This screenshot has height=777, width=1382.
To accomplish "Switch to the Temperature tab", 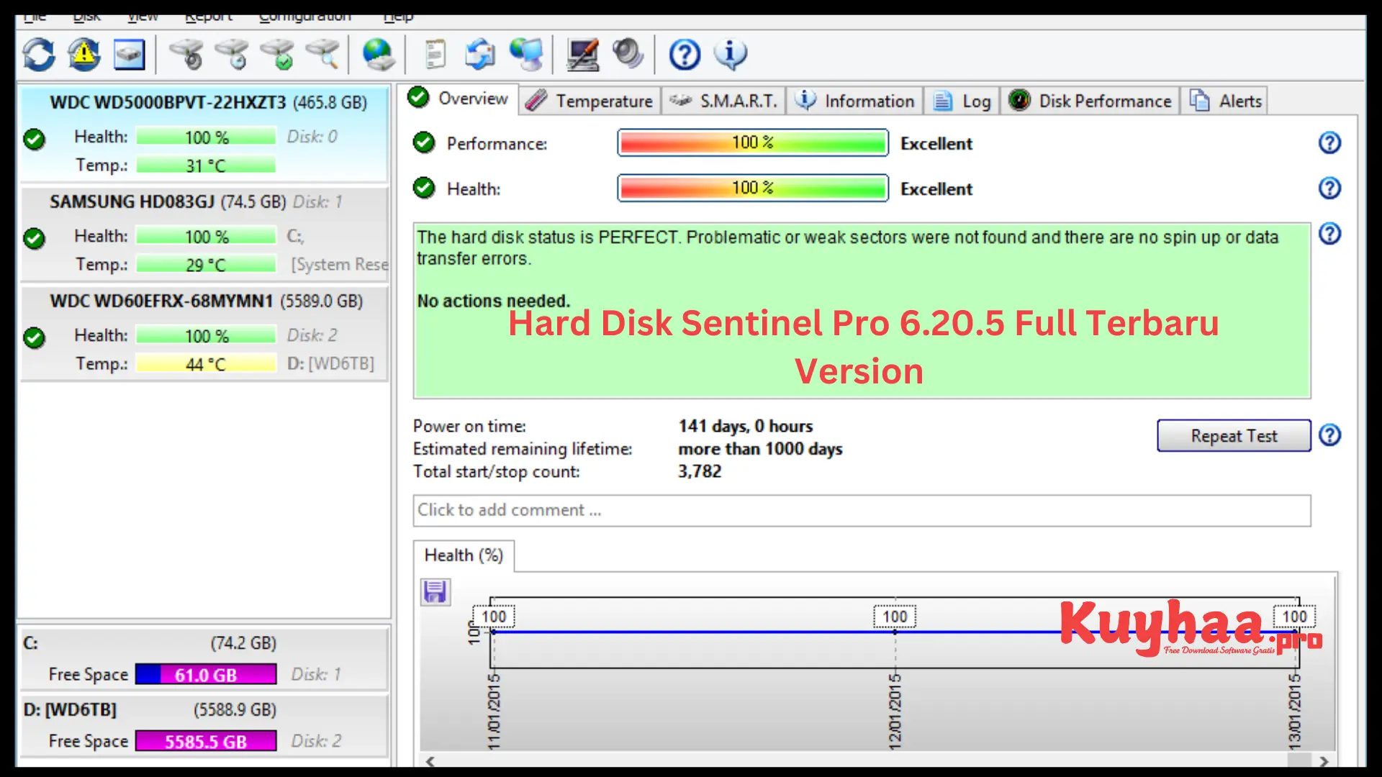I will (589, 101).
